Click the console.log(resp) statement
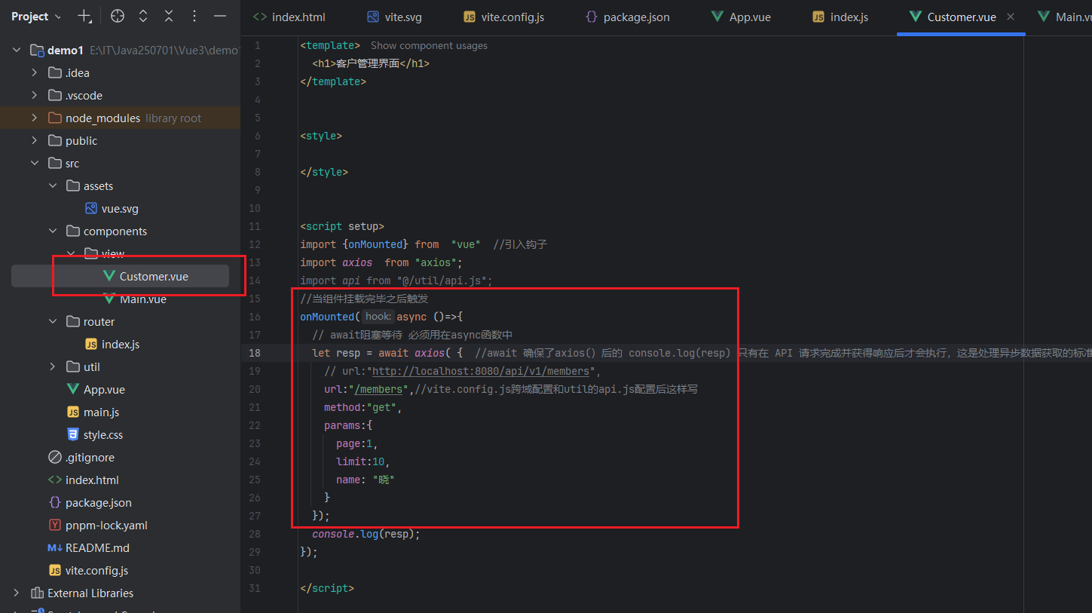The height and width of the screenshot is (613, 1092). coord(366,534)
